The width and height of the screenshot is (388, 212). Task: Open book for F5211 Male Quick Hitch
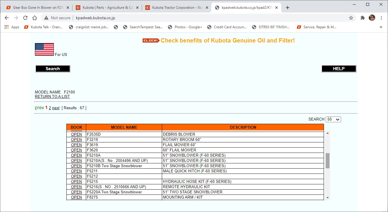77,171
